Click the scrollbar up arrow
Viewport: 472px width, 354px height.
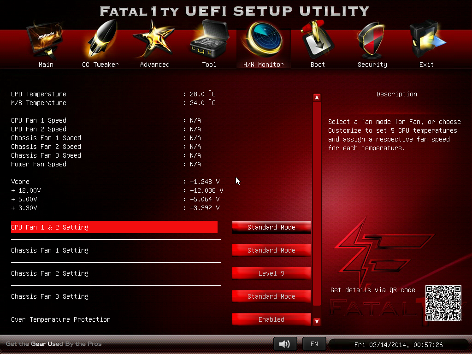pyautogui.click(x=317, y=97)
